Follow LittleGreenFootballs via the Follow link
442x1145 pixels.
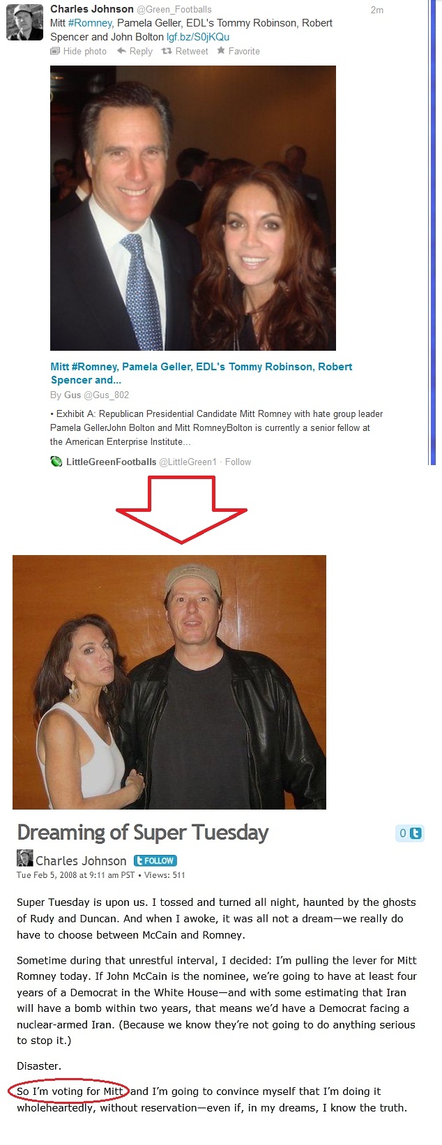pyautogui.click(x=238, y=462)
